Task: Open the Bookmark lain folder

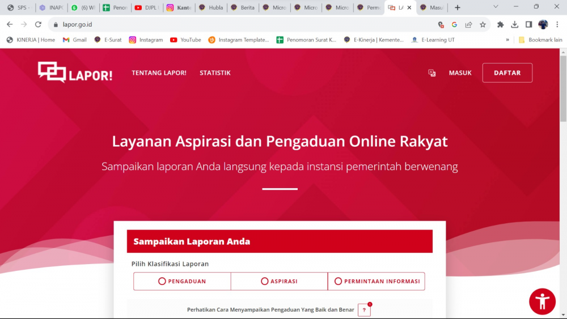Action: tap(540, 40)
